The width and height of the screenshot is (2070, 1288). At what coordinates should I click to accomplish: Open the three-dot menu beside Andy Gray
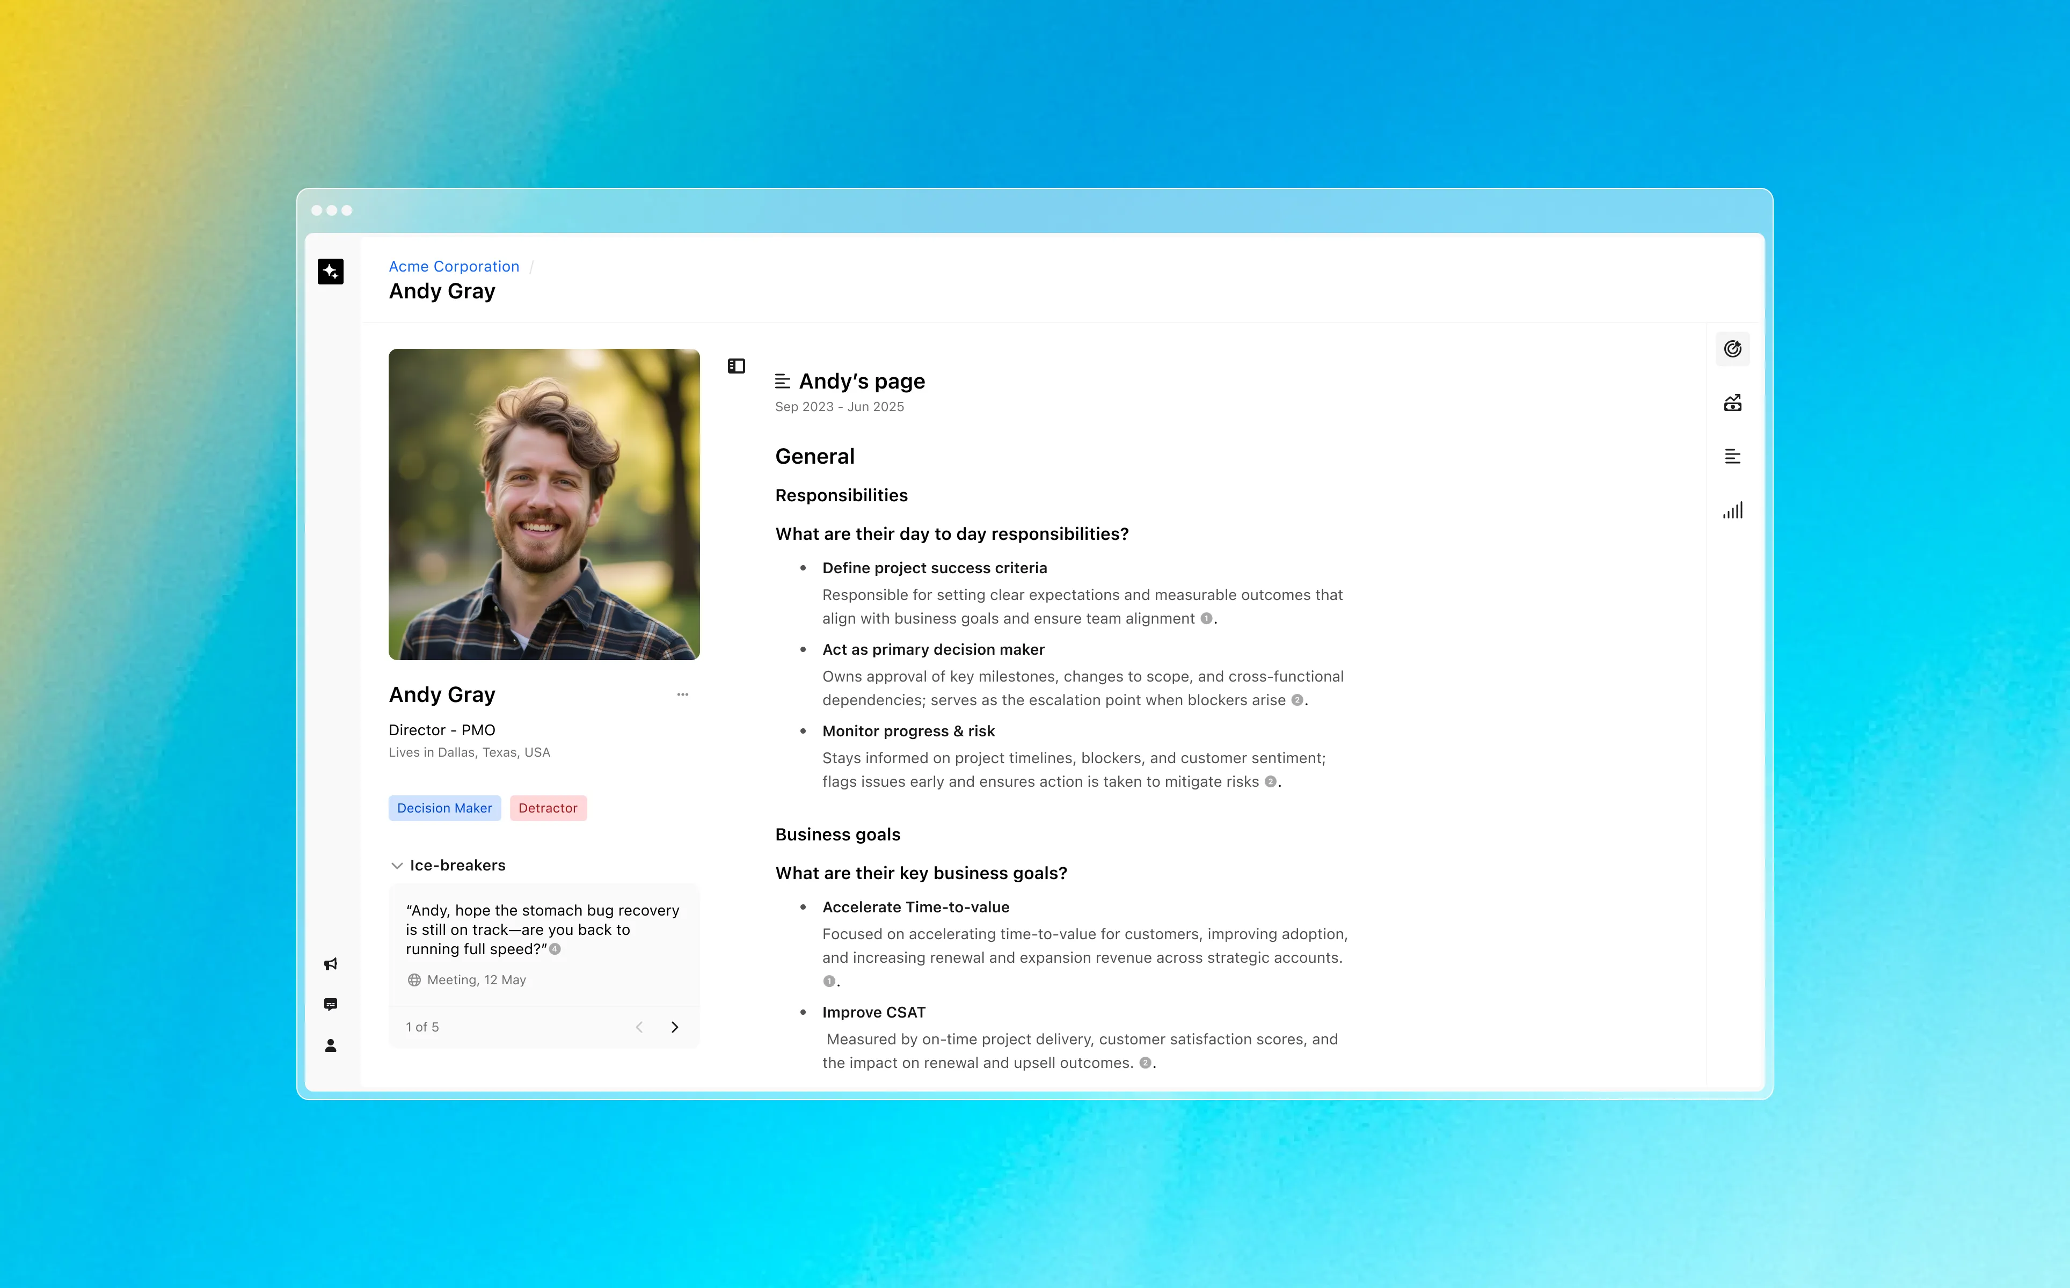pyautogui.click(x=682, y=694)
